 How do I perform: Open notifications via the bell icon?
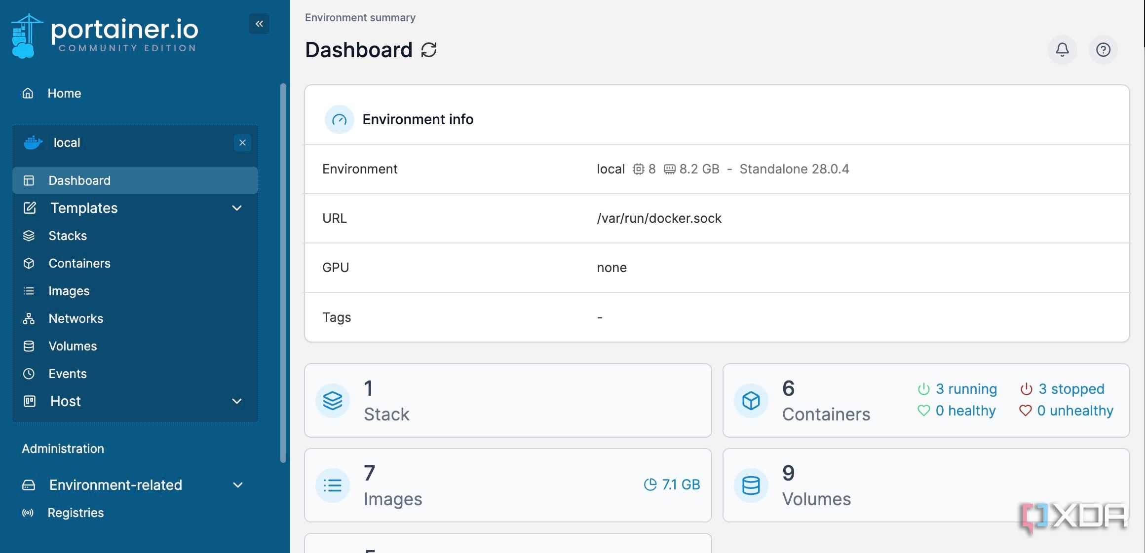click(x=1062, y=50)
